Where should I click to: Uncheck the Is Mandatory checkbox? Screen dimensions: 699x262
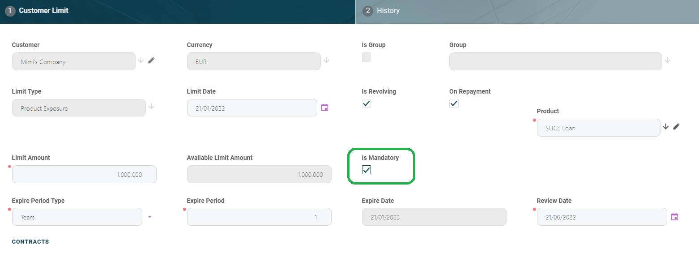367,170
